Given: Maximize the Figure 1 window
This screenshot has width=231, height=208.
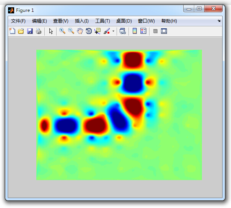Looking at the screenshot, I should (x=199, y=8).
